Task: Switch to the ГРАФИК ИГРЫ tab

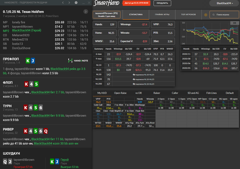Action: click(x=162, y=14)
